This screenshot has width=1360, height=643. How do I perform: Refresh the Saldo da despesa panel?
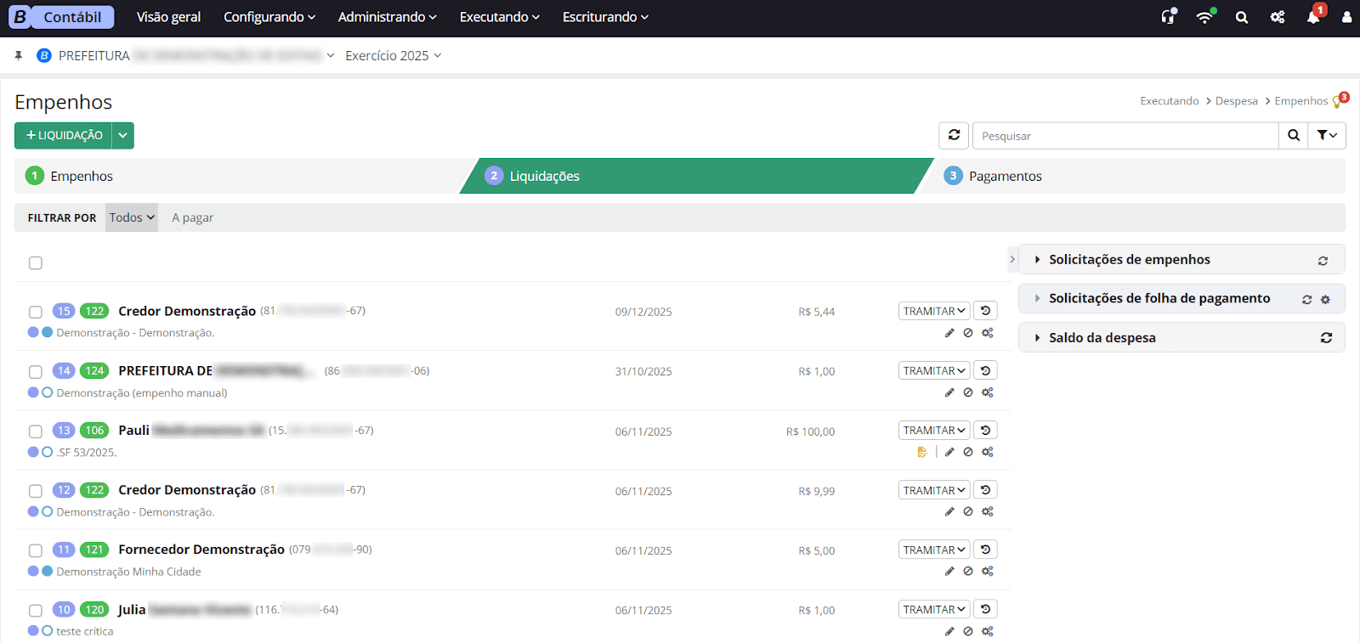(x=1325, y=338)
